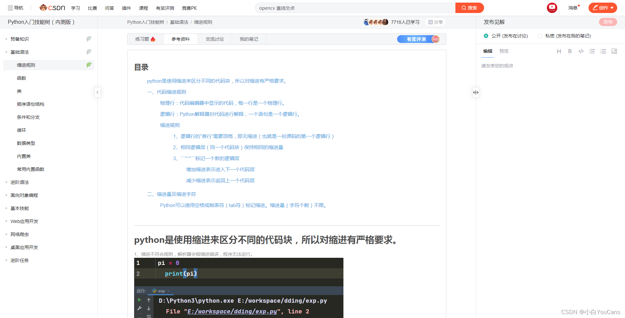Insert unordered list in the editor
The width and height of the screenshot is (625, 318).
[x=592, y=51]
